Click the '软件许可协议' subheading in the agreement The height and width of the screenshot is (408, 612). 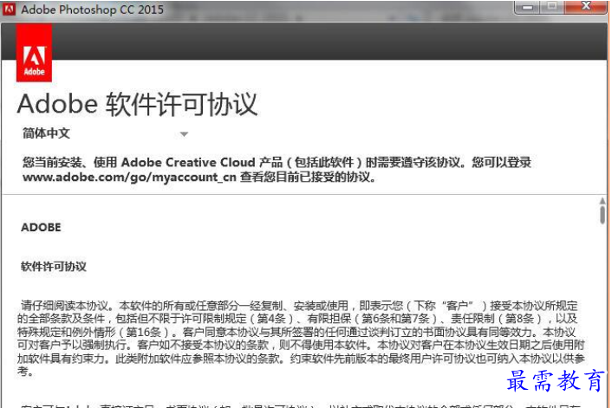coord(54,267)
